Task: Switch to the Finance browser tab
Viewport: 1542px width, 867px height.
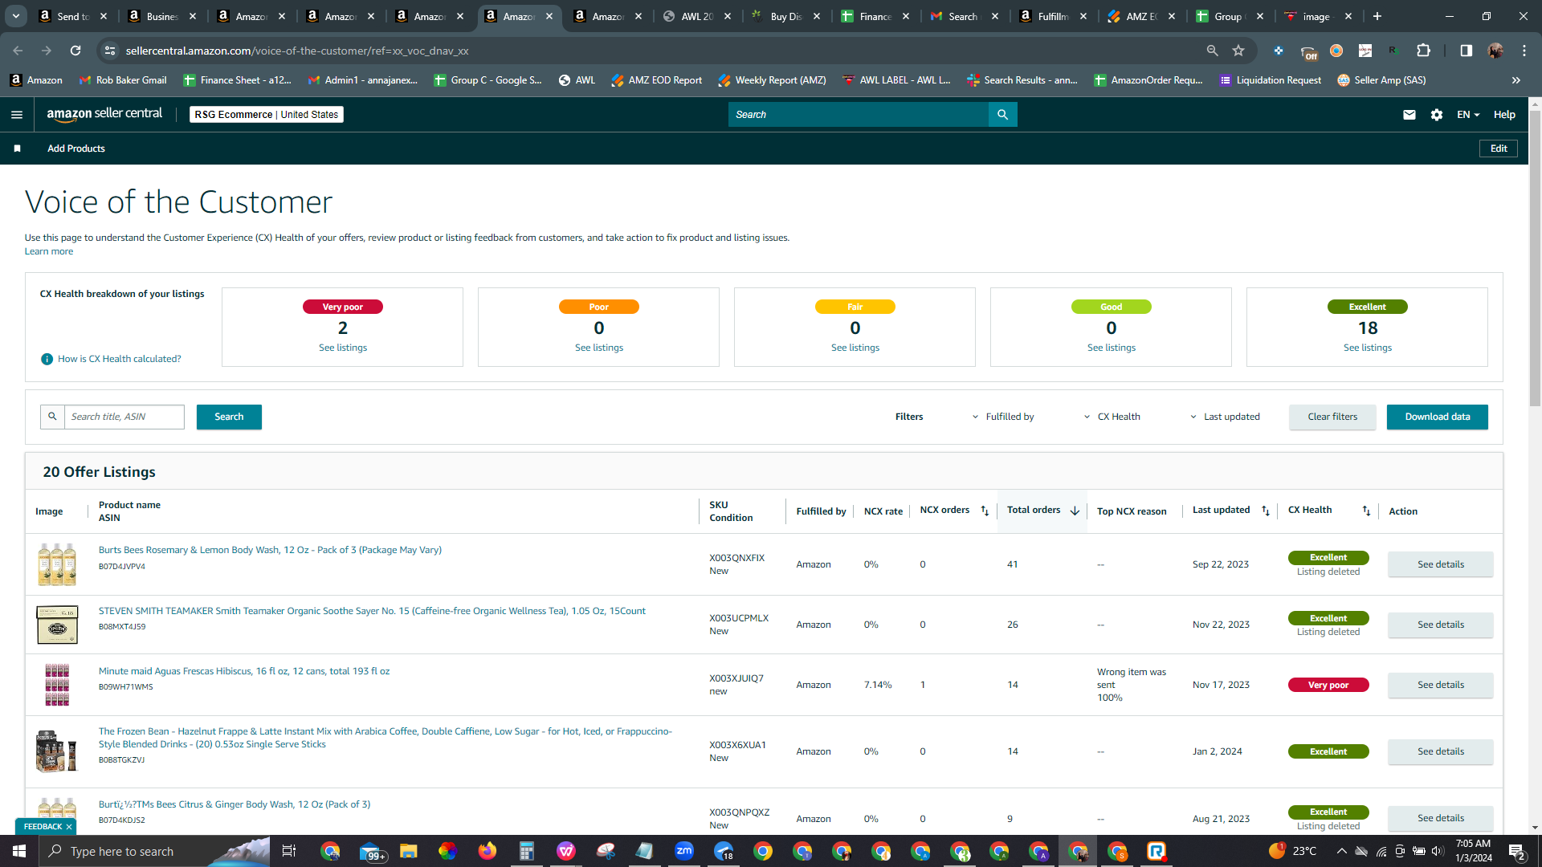Action: [x=875, y=16]
